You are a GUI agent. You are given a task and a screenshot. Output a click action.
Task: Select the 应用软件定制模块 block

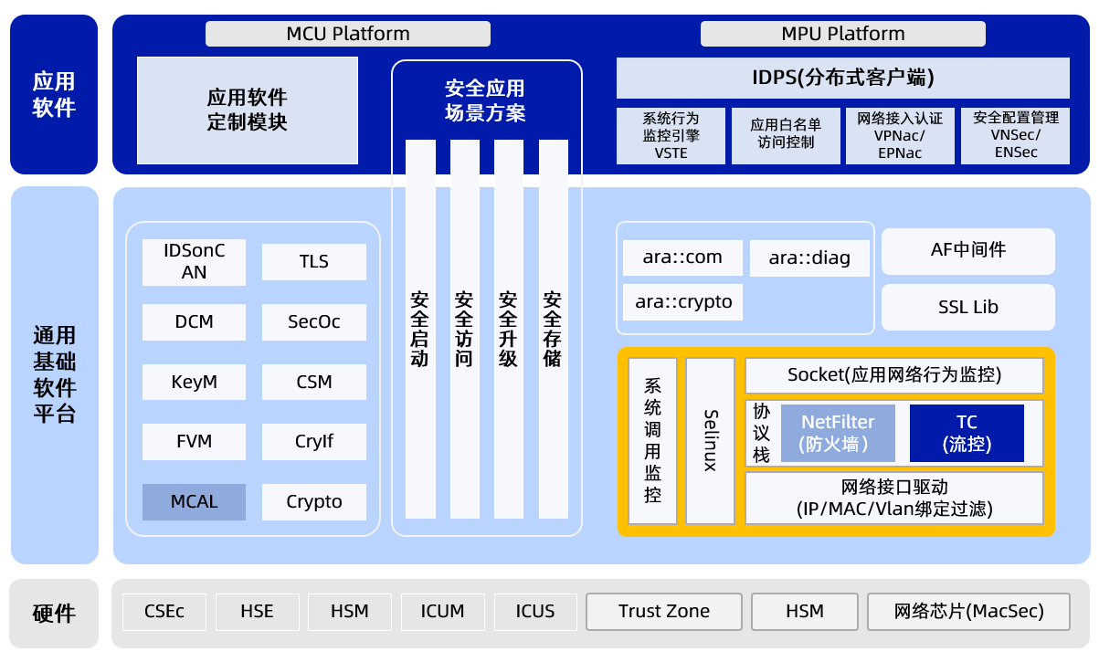pyautogui.click(x=247, y=110)
